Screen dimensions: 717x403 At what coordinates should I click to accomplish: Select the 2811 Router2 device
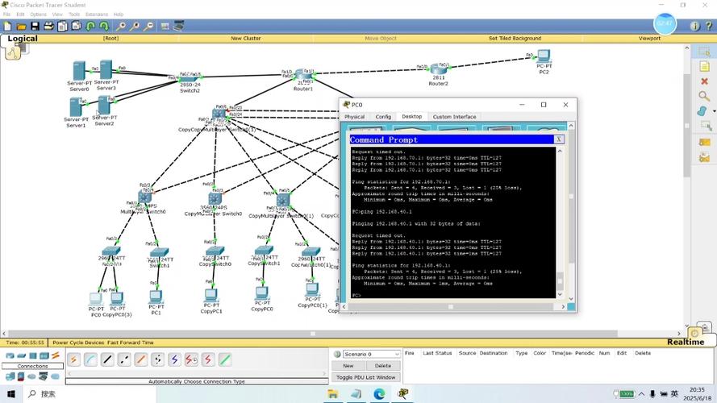(x=438, y=70)
